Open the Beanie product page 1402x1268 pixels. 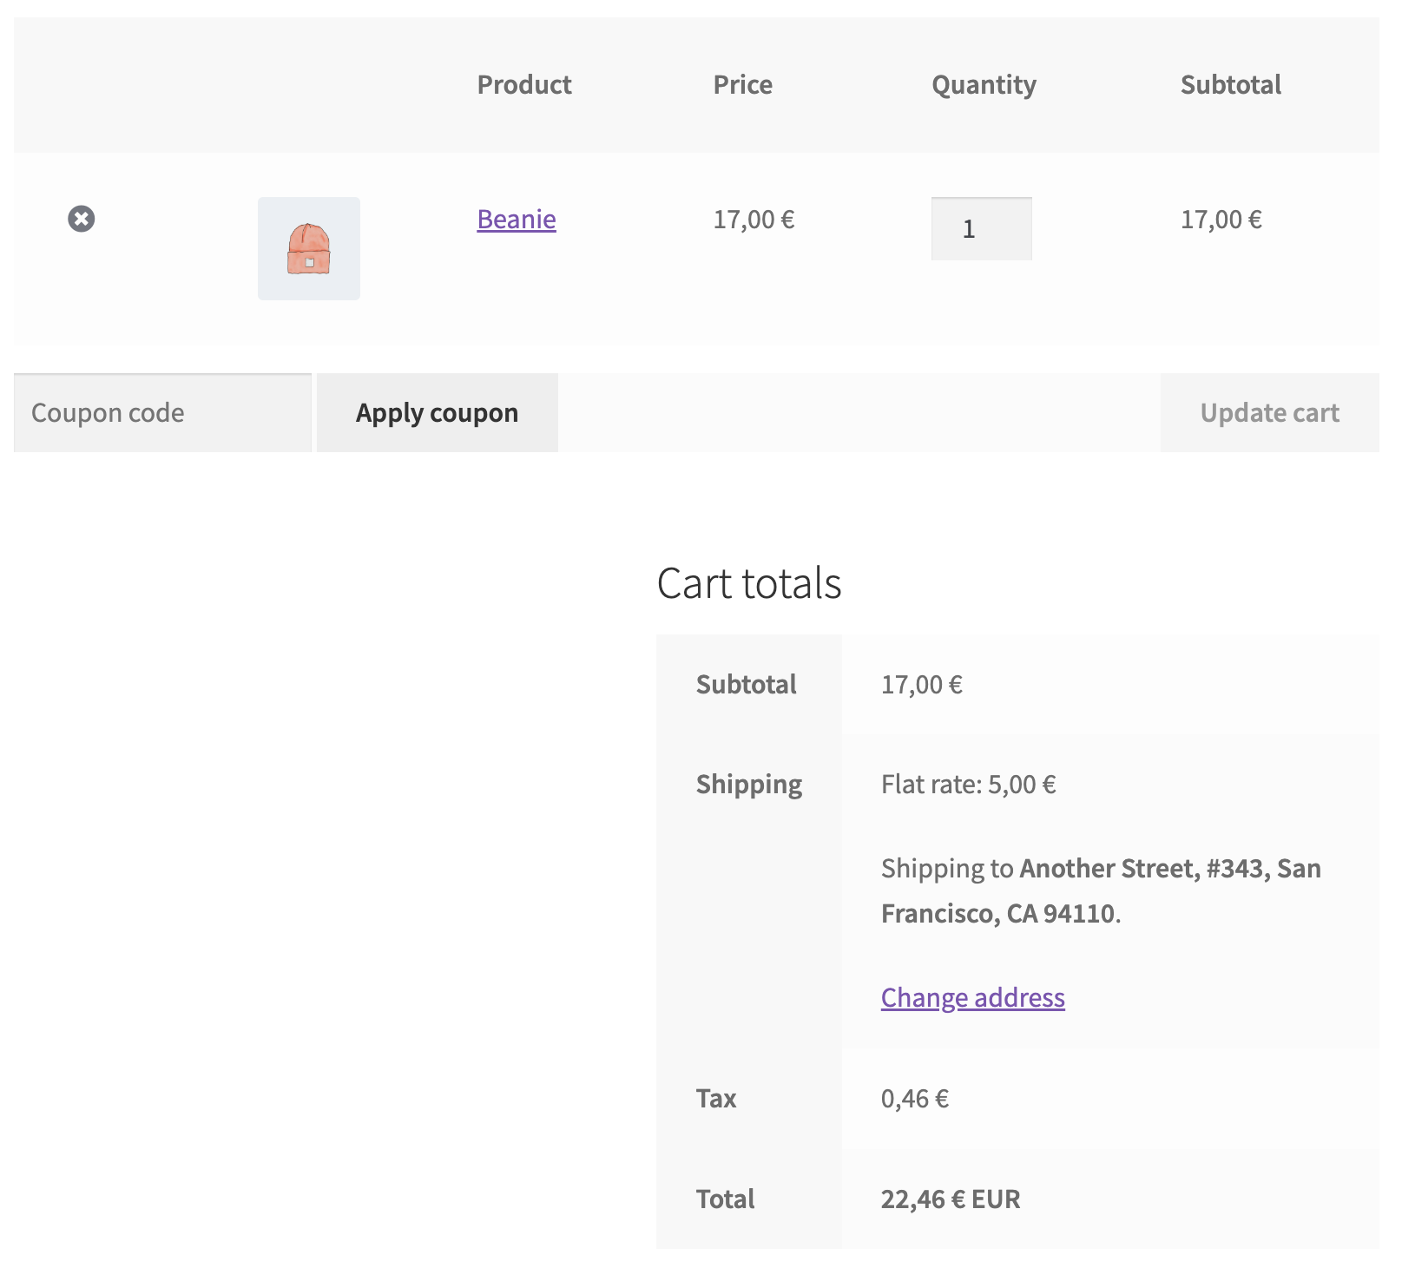[516, 220]
